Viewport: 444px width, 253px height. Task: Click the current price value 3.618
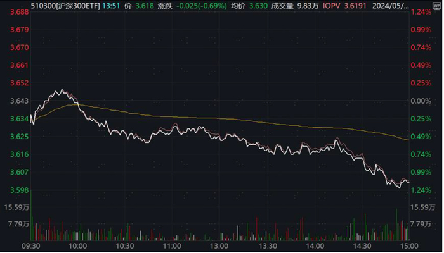pyautogui.click(x=145, y=6)
